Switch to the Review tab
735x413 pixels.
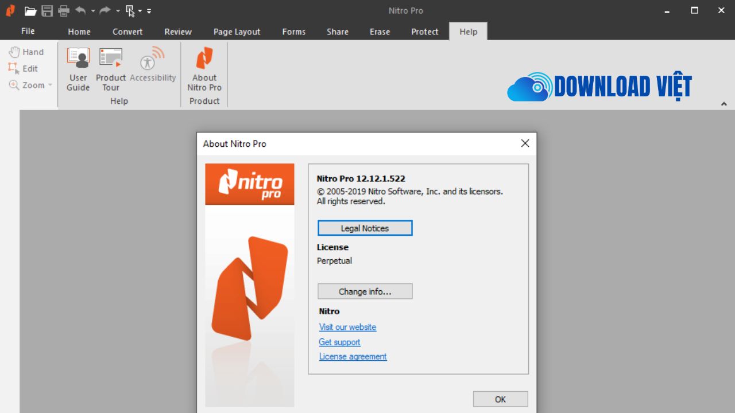178,32
